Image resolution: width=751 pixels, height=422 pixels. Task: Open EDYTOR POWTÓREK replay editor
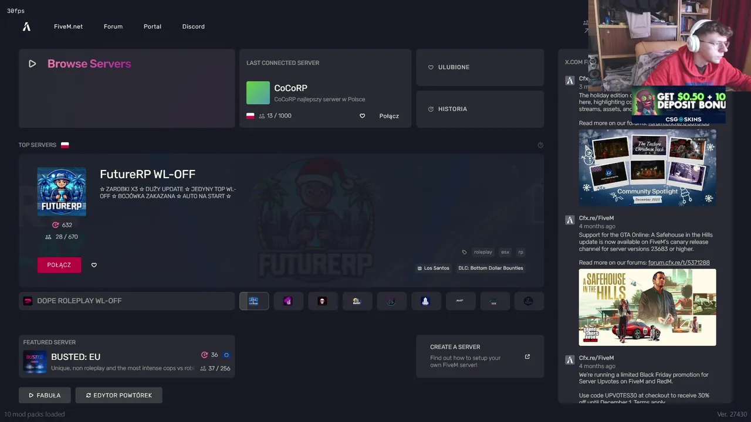click(x=119, y=395)
